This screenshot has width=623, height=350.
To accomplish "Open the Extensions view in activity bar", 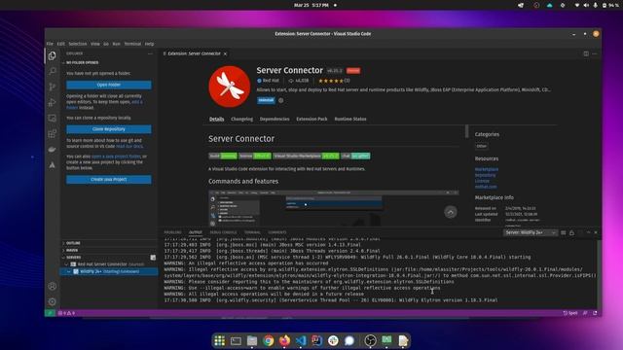I will coord(52,134).
